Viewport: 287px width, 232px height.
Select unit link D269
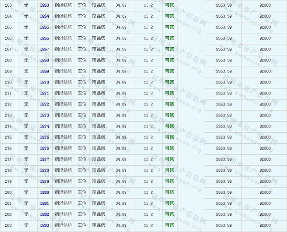click(x=44, y=71)
